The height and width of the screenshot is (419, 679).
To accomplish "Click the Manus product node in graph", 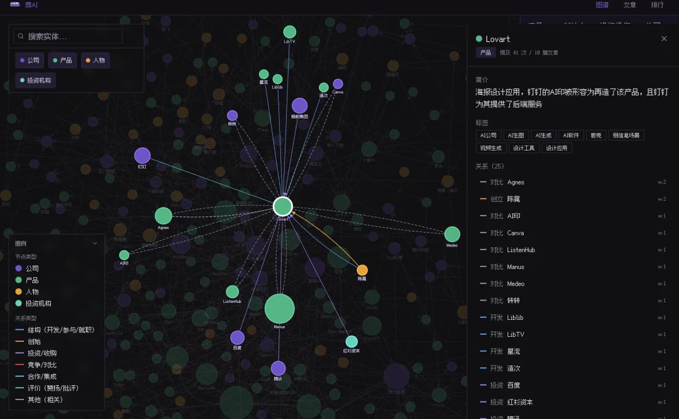I will point(280,309).
